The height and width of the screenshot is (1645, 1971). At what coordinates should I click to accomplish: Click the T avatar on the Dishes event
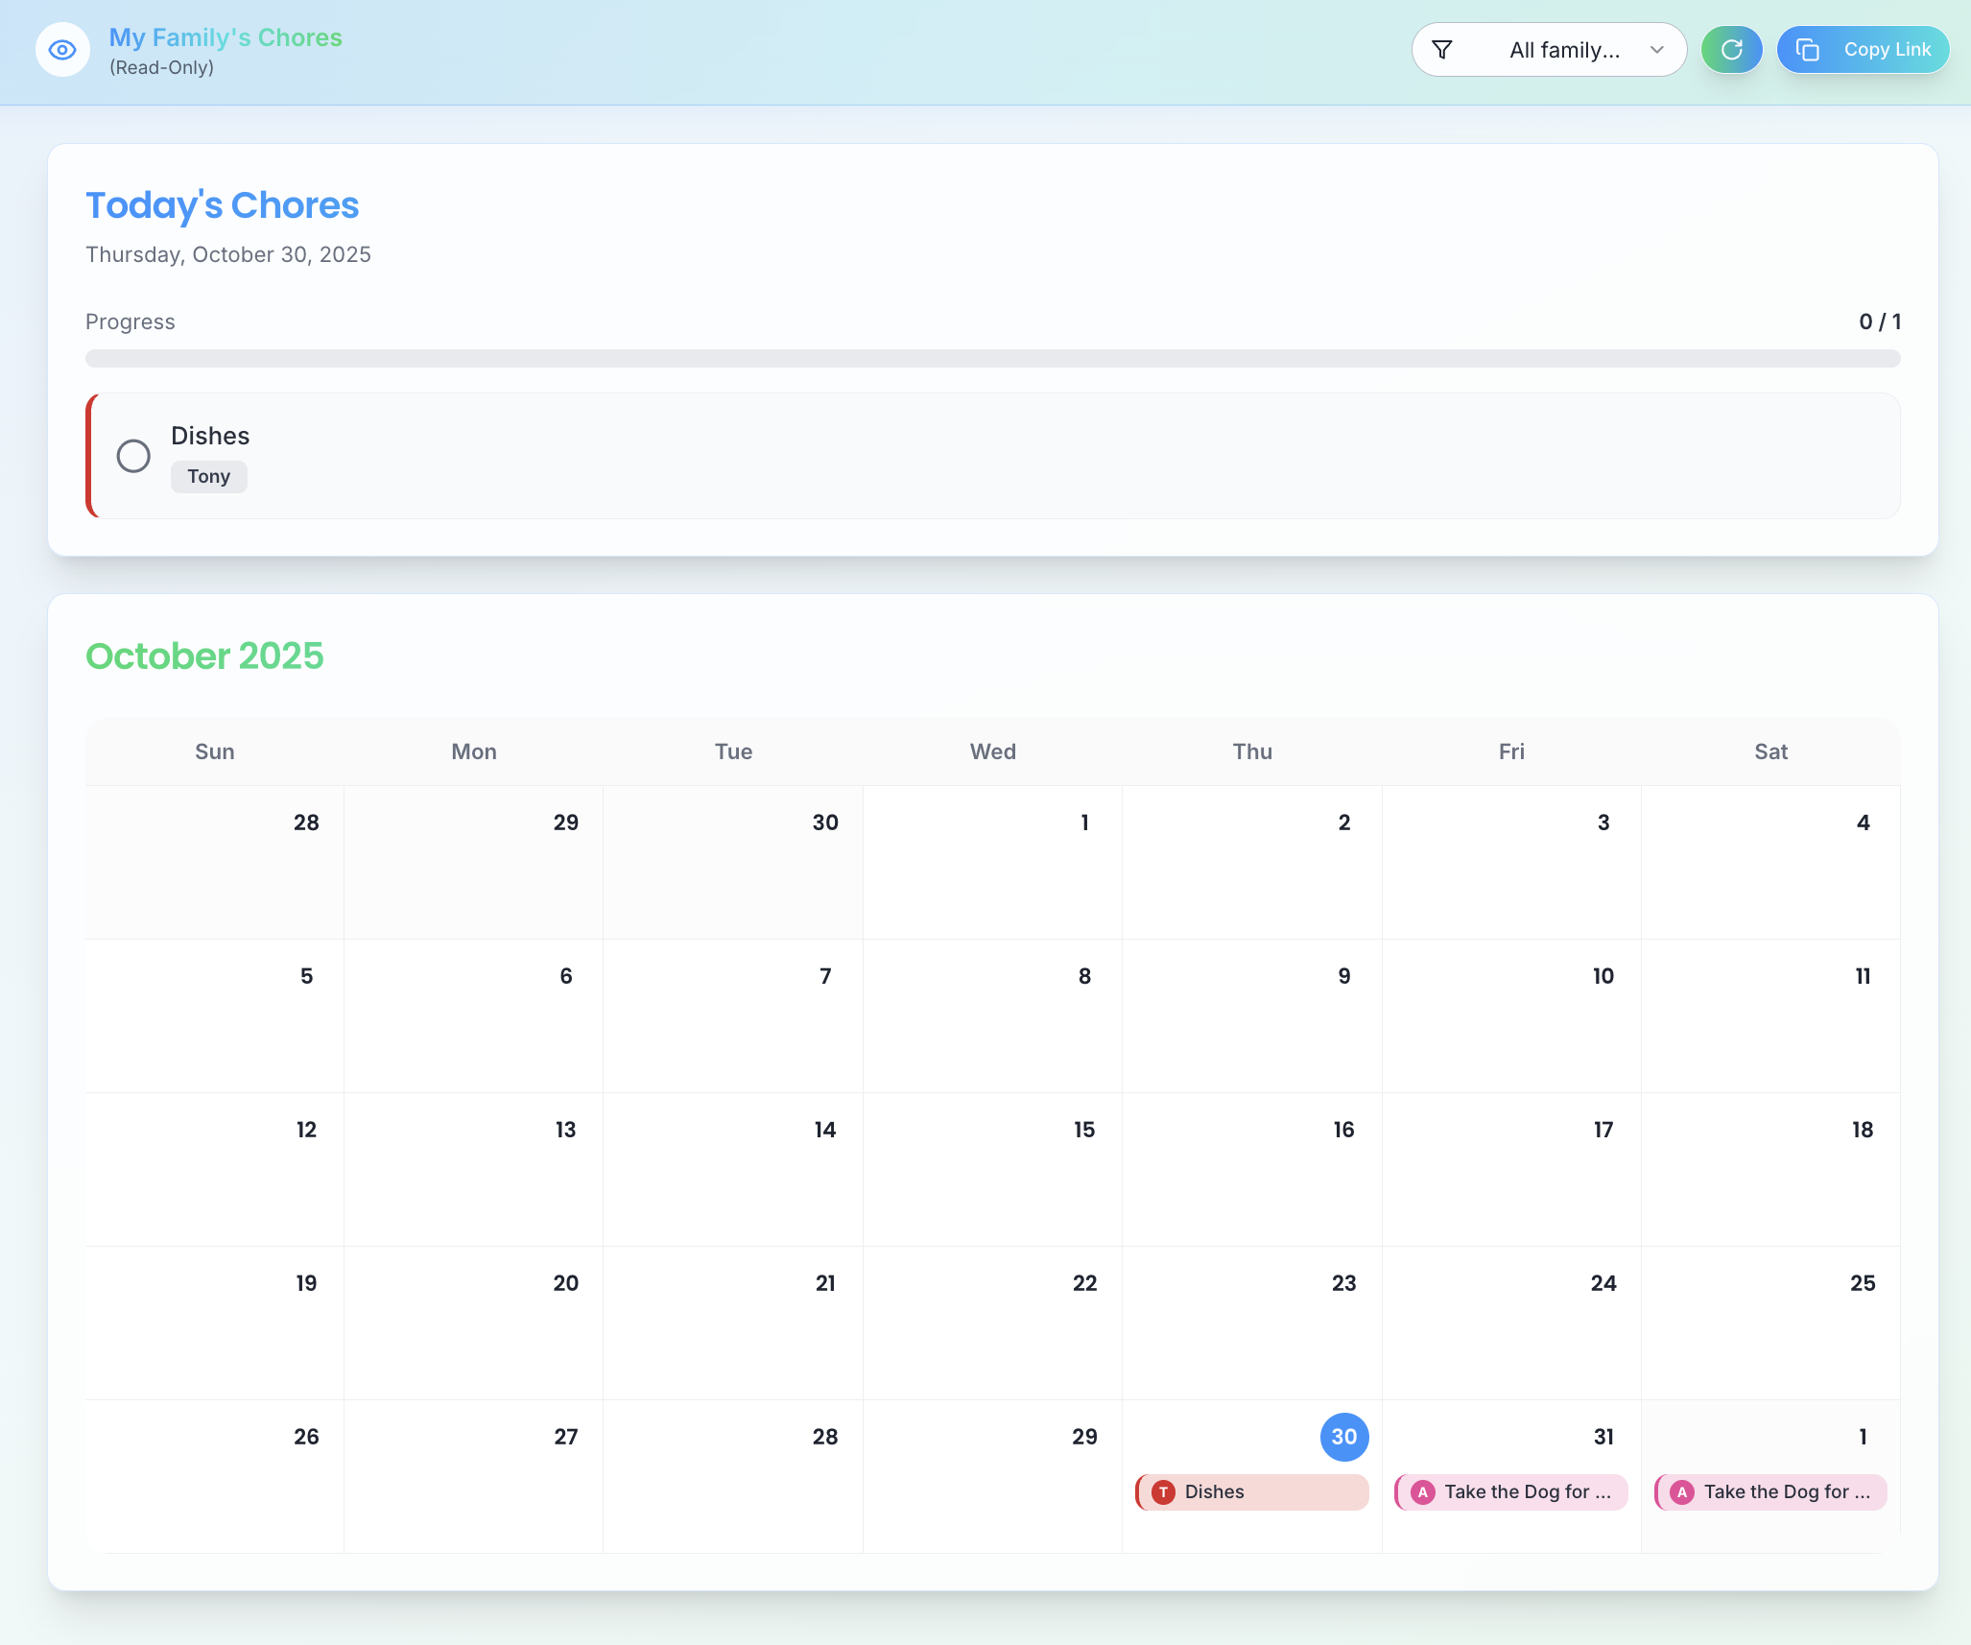point(1162,1491)
